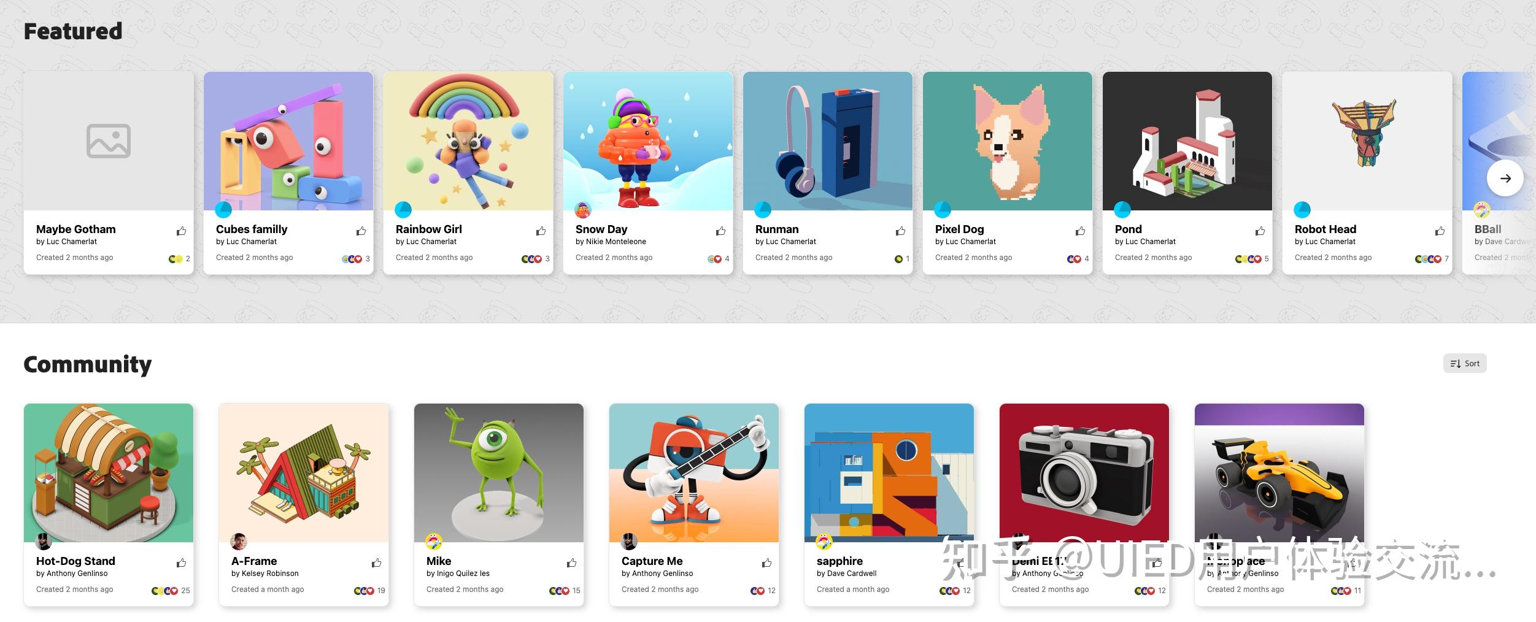
Task: Click the Pixel Dog like icon
Action: 1080,231
